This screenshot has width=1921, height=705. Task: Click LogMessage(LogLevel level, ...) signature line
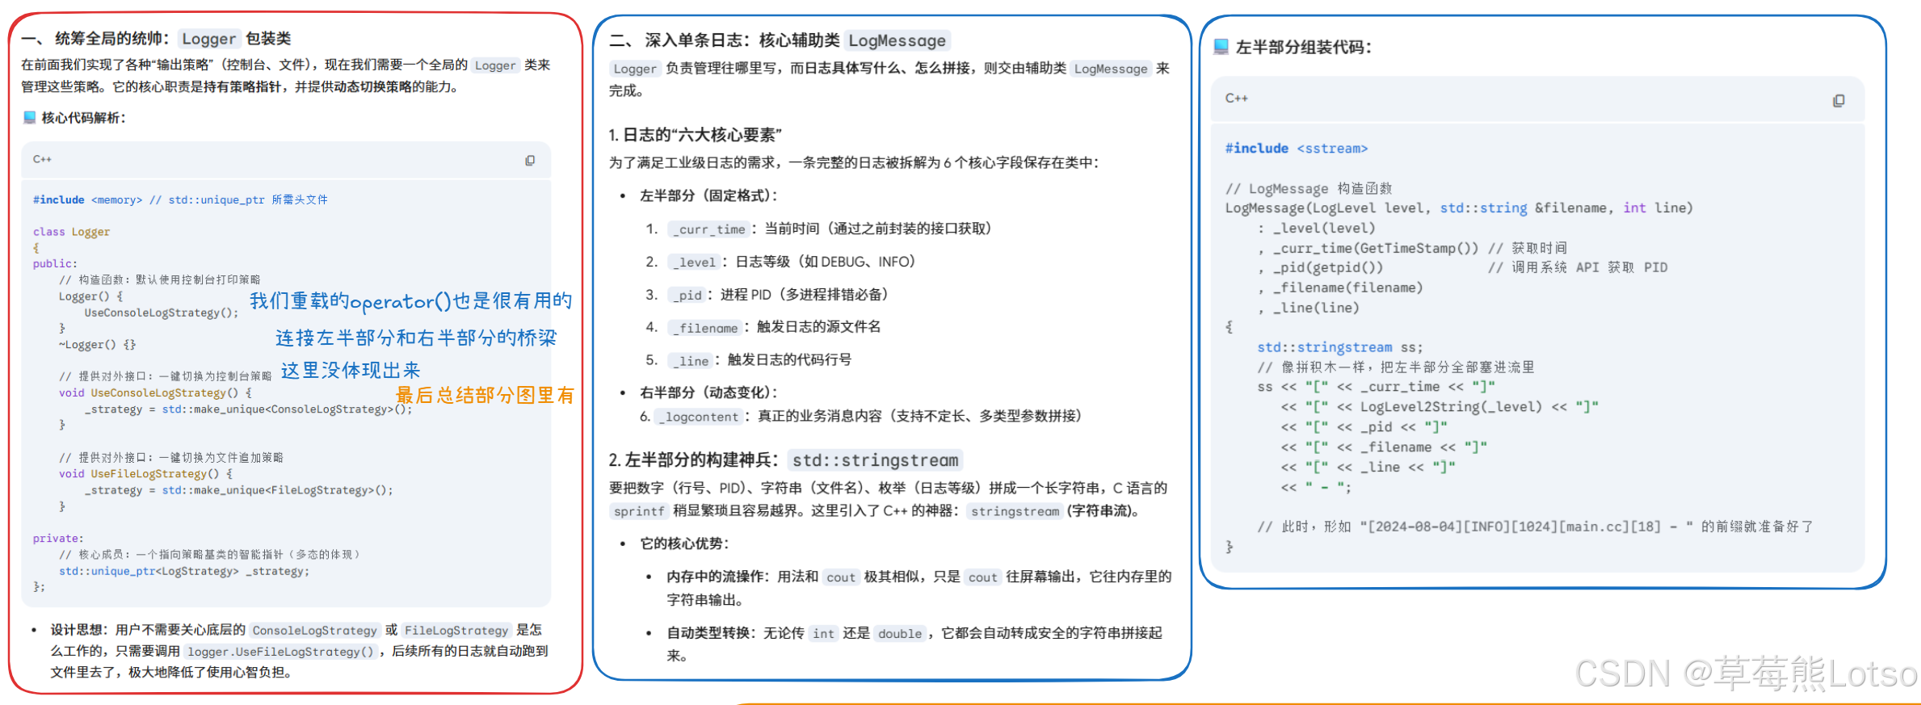click(1459, 208)
